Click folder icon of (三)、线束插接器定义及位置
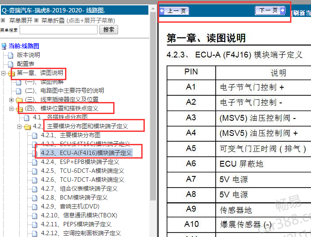 (19, 100)
